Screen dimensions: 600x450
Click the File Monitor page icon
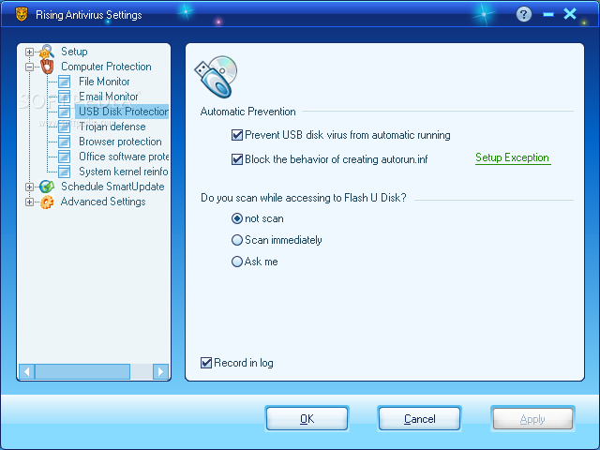tap(65, 82)
